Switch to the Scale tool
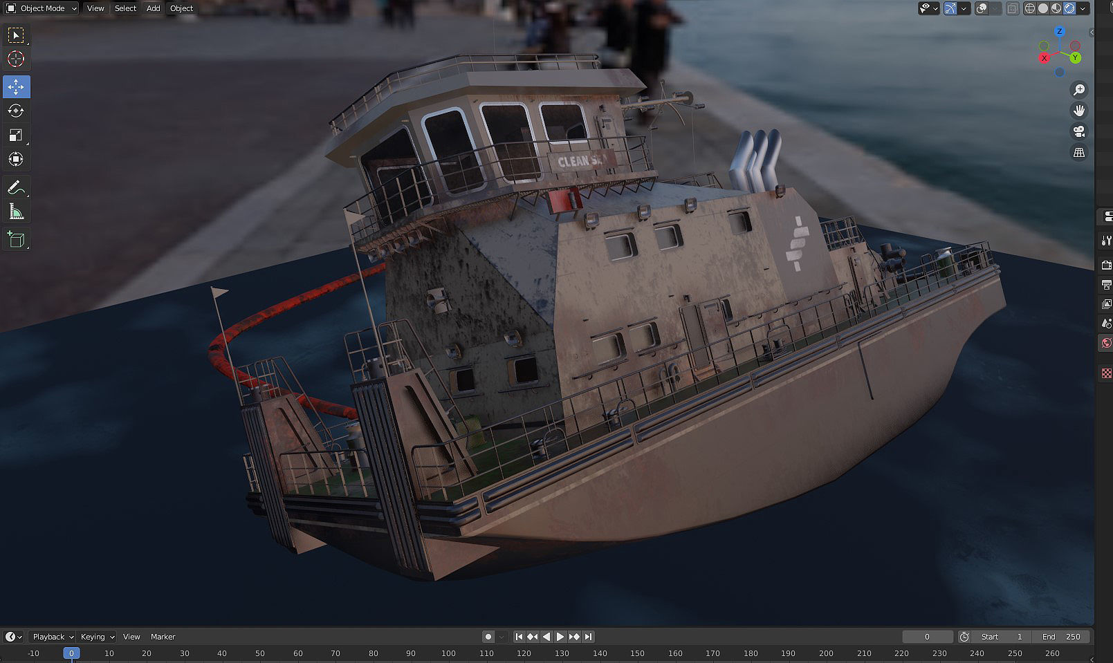1113x663 pixels. 16,135
